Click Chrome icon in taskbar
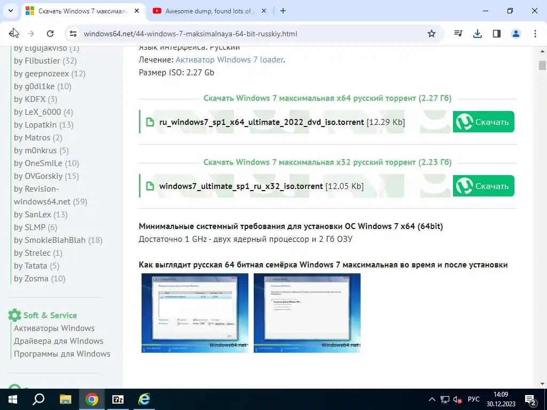The height and width of the screenshot is (410, 547). pos(92,399)
